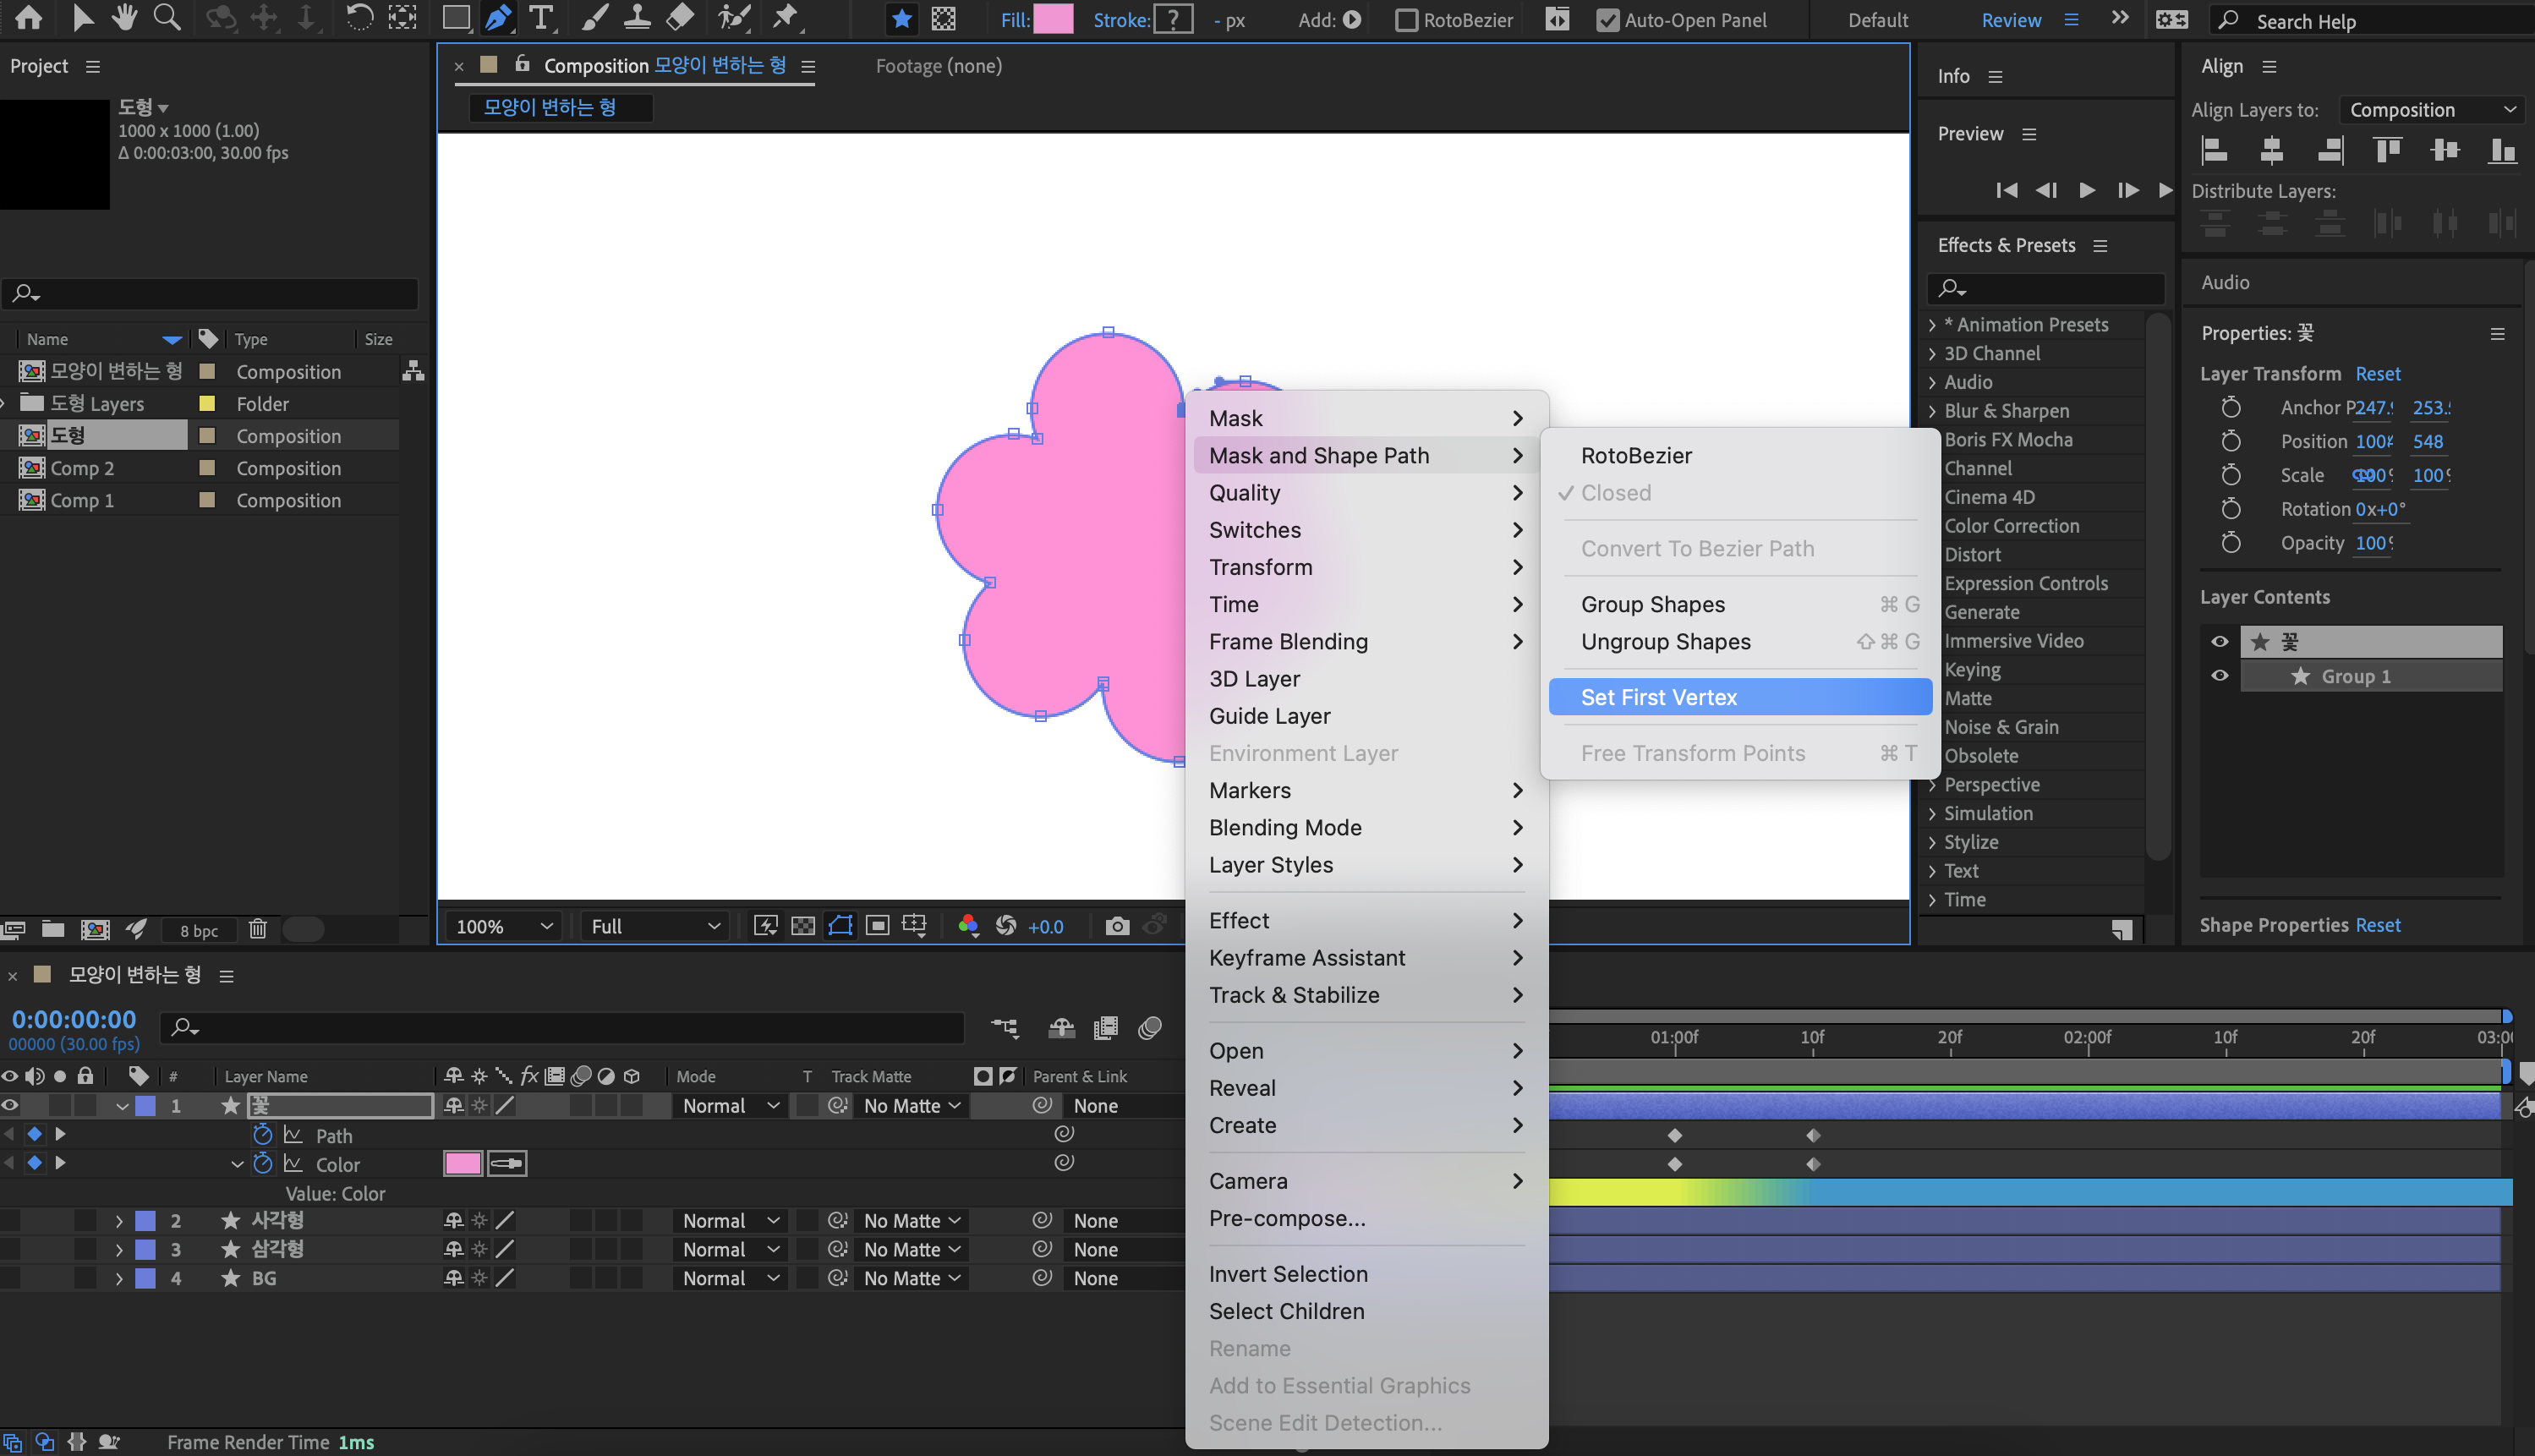Select the Roto Brush tool
The height and width of the screenshot is (1456, 2535).
pyautogui.click(x=734, y=18)
